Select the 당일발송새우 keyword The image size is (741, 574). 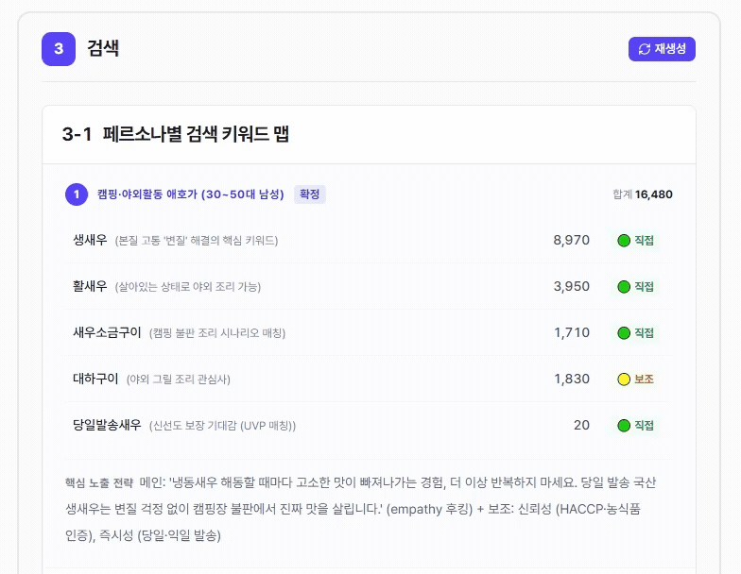[x=107, y=425]
